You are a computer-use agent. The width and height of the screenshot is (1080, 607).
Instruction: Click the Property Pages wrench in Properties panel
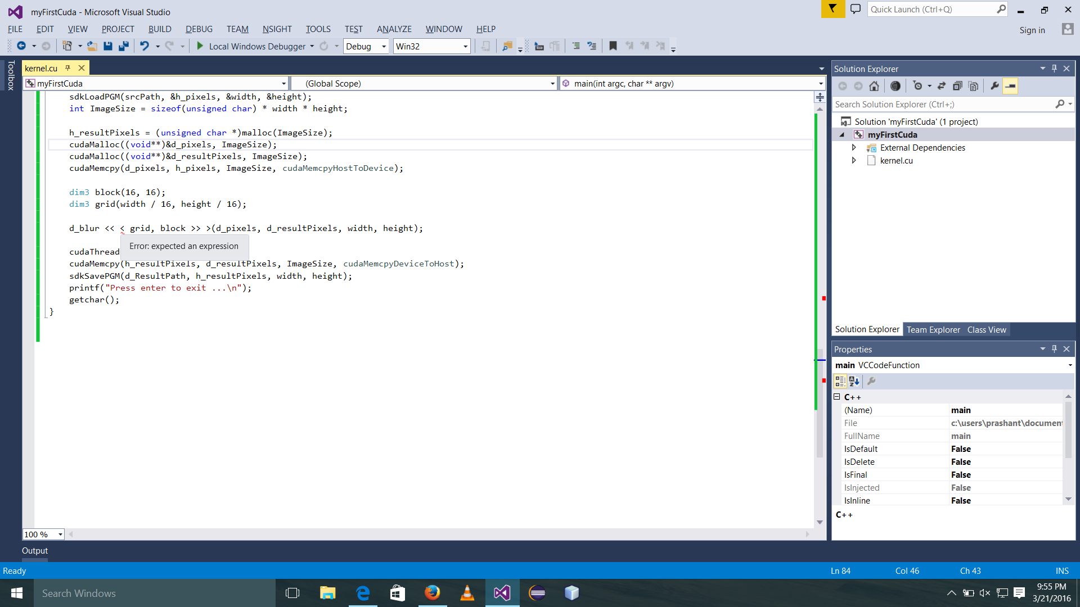tap(871, 381)
